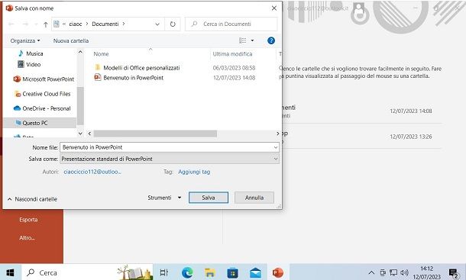
Task: Open the Windows Start button
Action: (10, 272)
